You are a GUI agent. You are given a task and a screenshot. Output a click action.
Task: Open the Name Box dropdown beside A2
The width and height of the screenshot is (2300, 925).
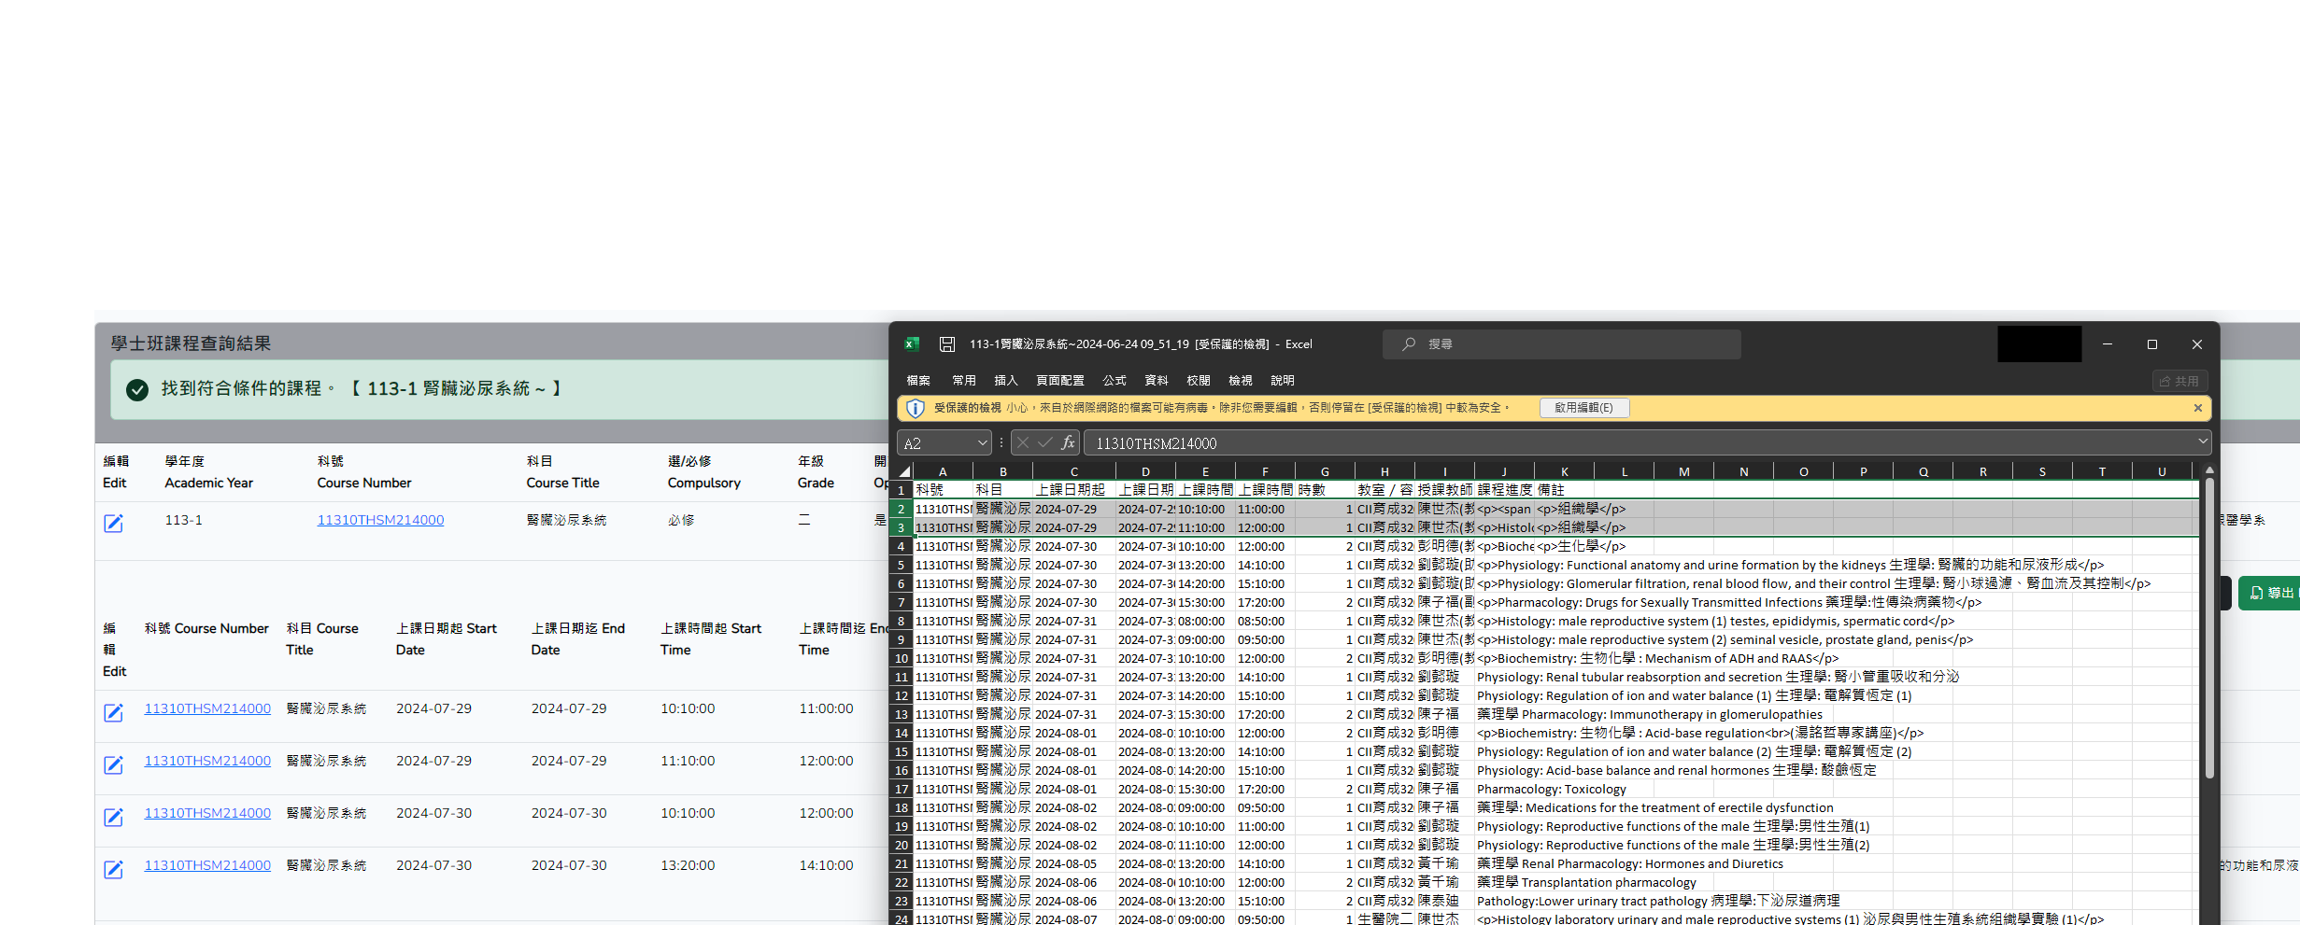tap(982, 443)
